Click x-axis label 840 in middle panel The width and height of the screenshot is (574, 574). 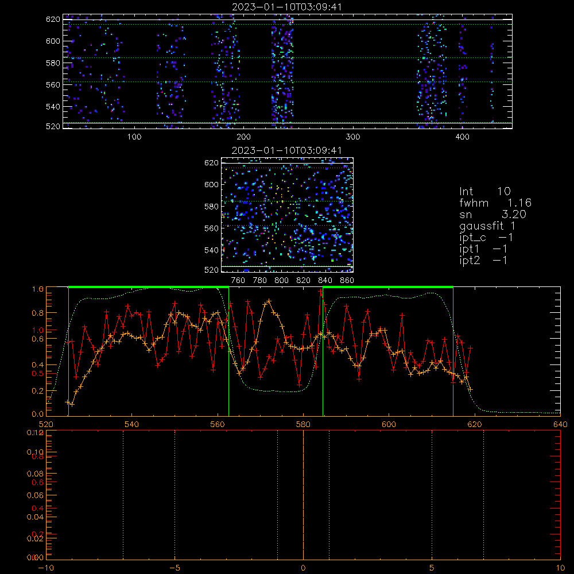(x=325, y=281)
